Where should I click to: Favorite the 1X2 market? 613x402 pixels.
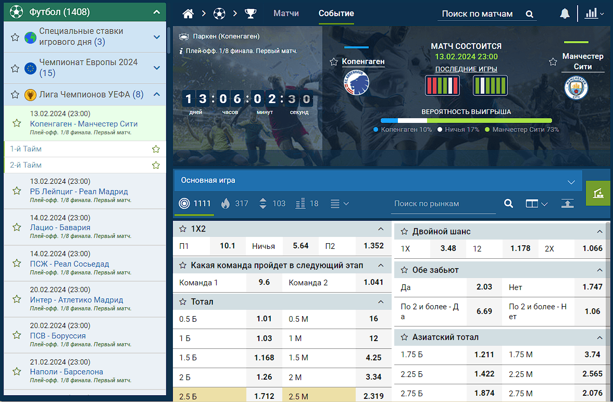point(183,229)
